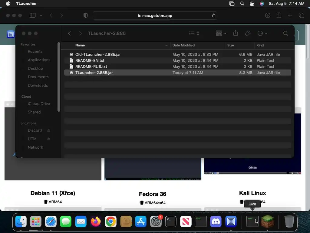Open Messages in the dock

click(66, 221)
